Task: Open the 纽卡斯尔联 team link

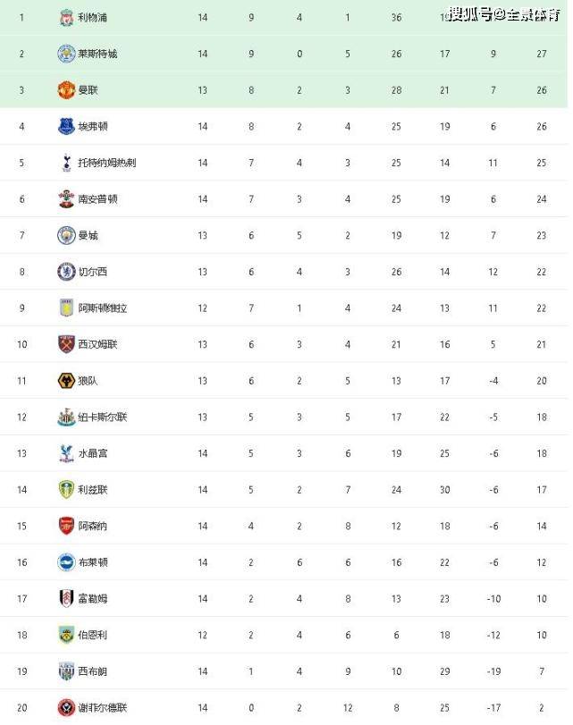Action: point(102,417)
